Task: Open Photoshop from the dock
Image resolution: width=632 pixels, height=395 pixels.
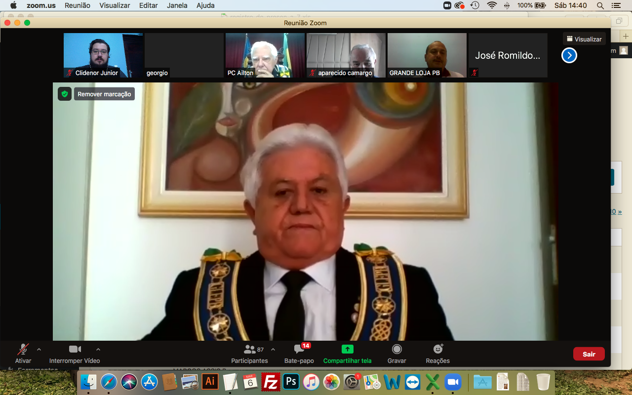Action: pos(291,382)
